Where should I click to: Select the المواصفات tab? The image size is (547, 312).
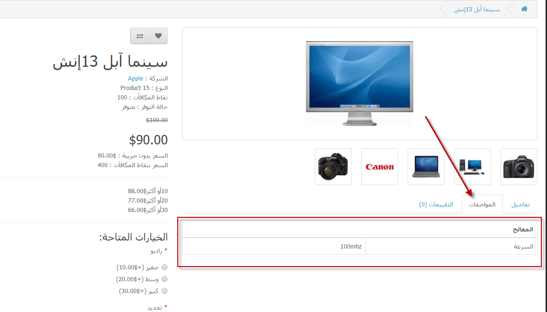point(482,204)
